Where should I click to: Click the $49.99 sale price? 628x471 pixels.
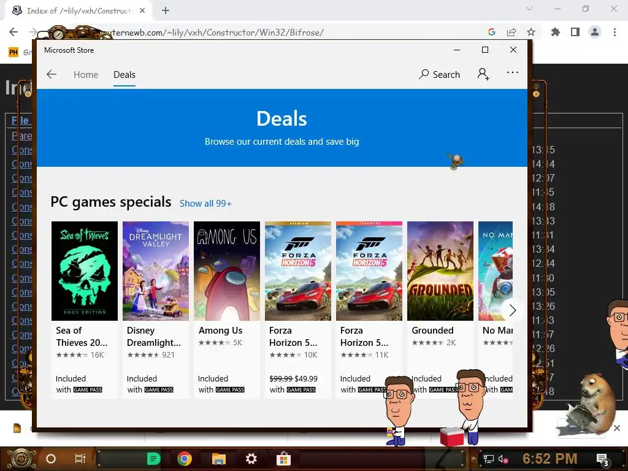pos(306,378)
